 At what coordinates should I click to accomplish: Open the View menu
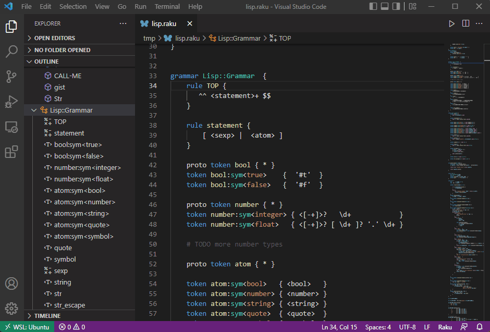102,6
